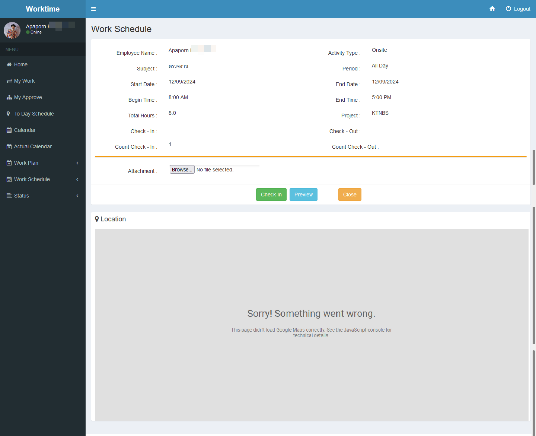Click the Activity Type value Onsite
This screenshot has width=536, height=436.
(379, 50)
